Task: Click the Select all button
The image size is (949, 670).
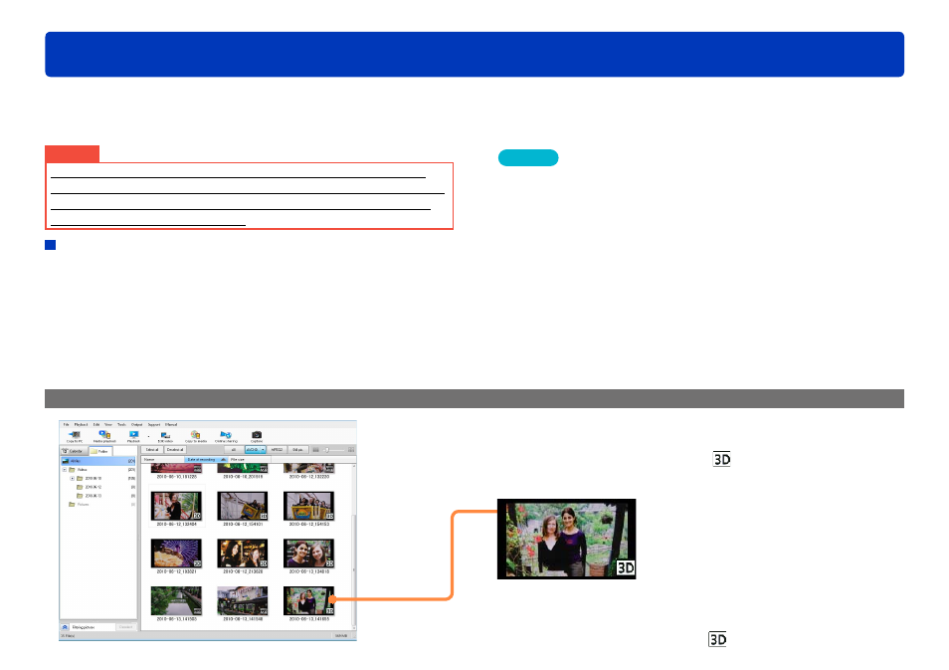Action: (x=152, y=450)
